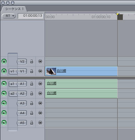135x140 pixels.
Task: Lock the V2 video track
Action: (x=32, y=61)
